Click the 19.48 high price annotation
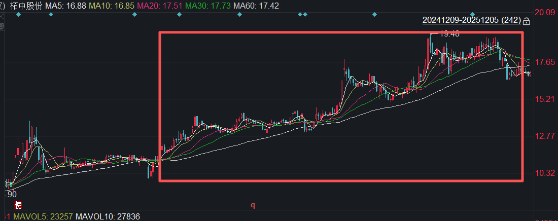Screen dimensions: 558x221 pos(449,34)
